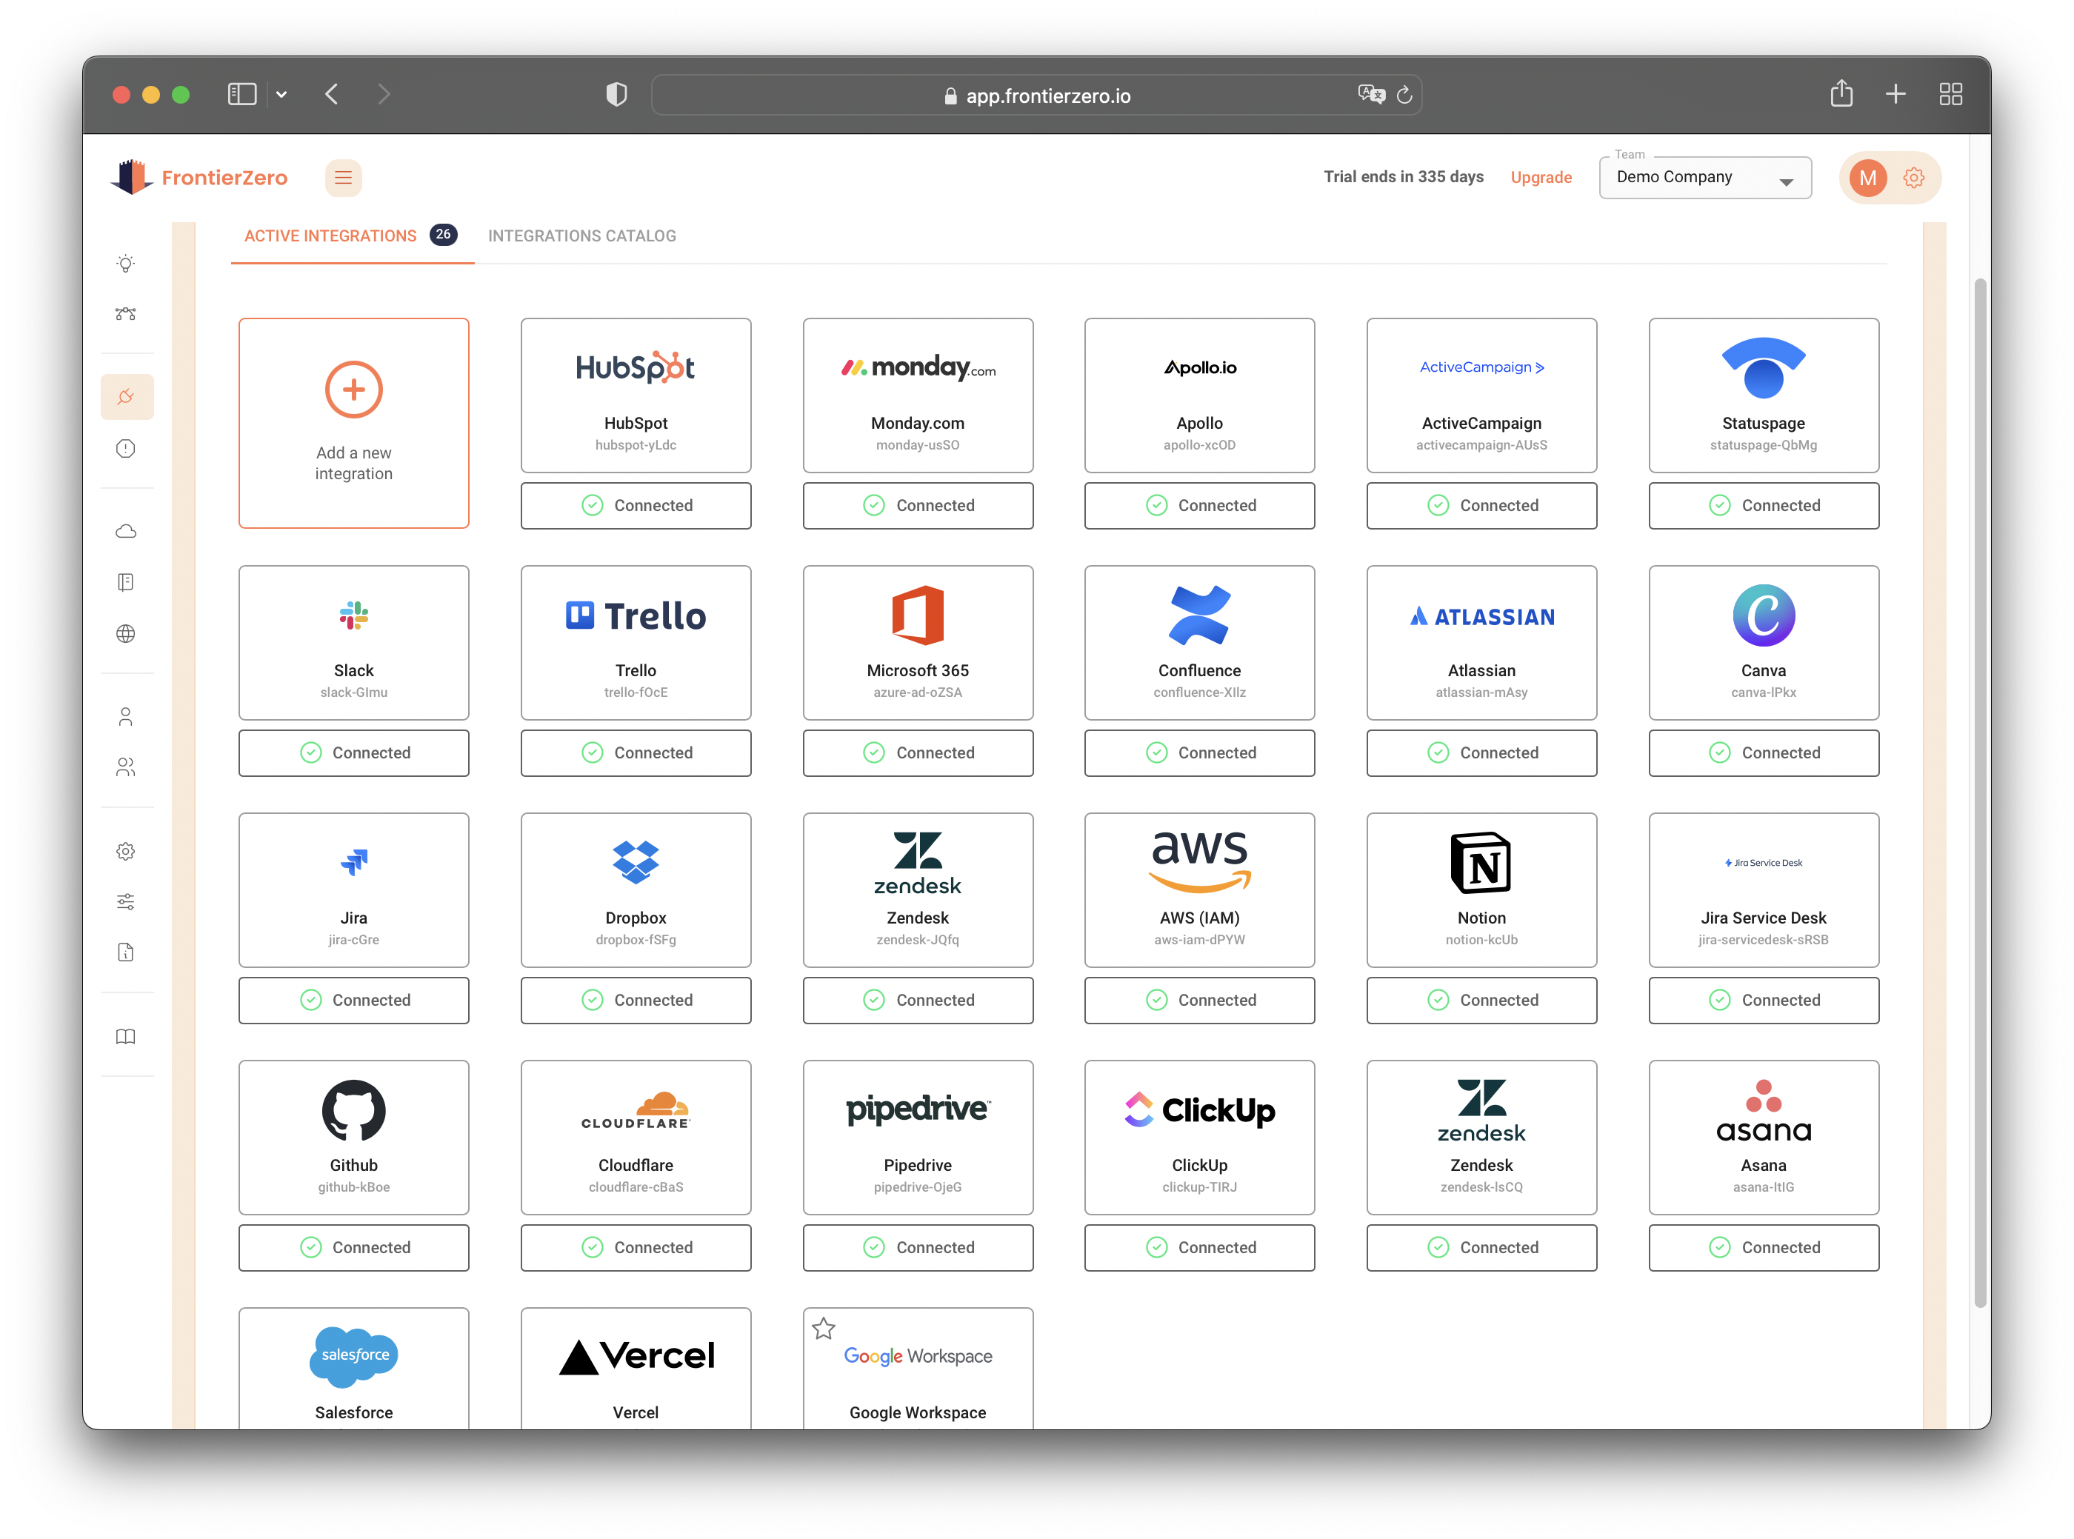Click the Slack integration icon
Viewport: 2074px width, 1539px height.
(x=354, y=618)
